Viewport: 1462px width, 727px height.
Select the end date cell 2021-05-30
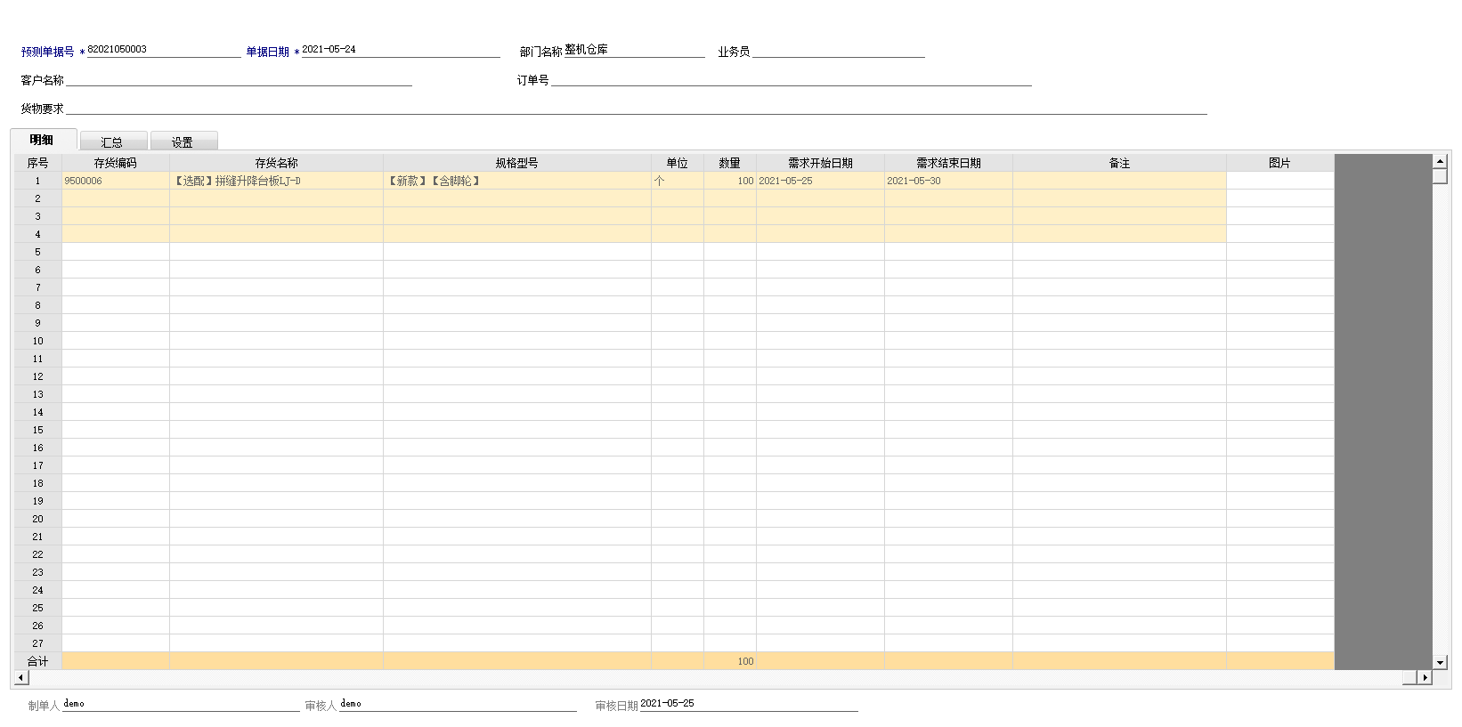(x=948, y=181)
